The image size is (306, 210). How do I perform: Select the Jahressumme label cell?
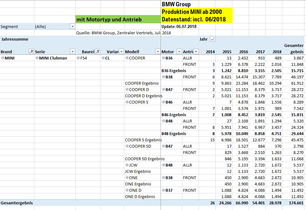(x=15, y=39)
